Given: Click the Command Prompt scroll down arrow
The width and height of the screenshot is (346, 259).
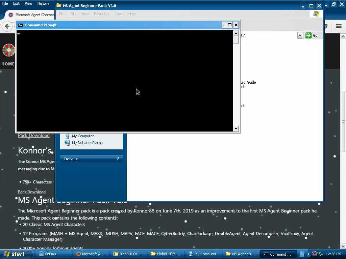Looking at the screenshot, I should (236, 128).
